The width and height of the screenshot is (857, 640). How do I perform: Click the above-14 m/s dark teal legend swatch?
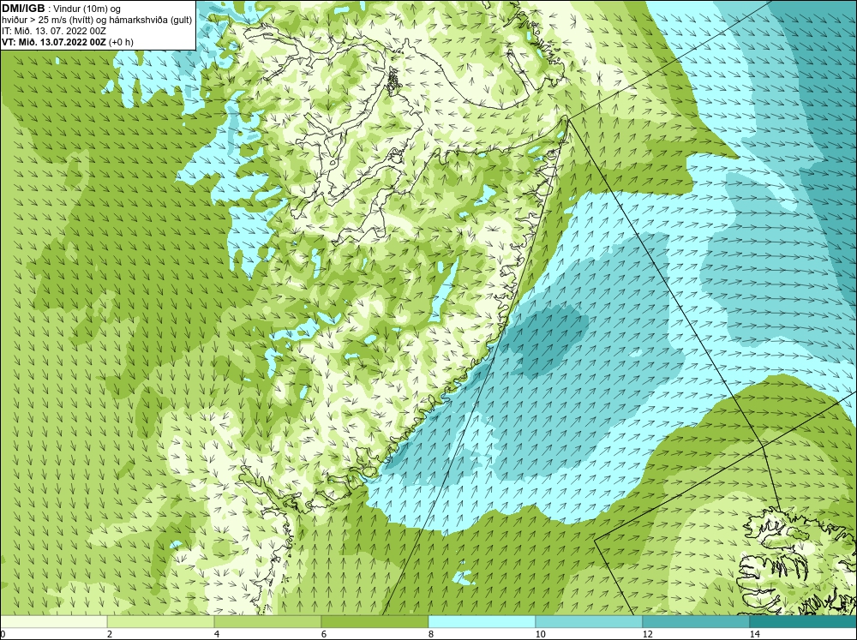pyautogui.click(x=804, y=621)
